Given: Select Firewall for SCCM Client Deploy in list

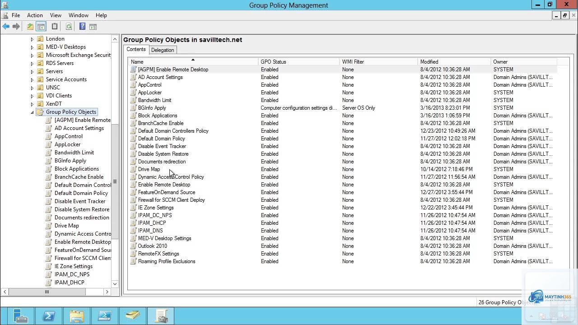Looking at the screenshot, I should point(171,200).
